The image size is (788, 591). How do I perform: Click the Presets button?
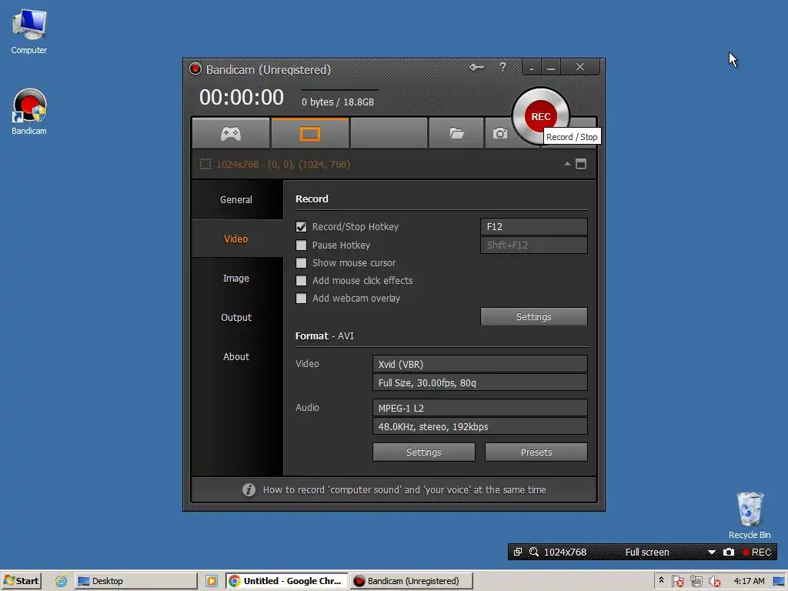click(536, 452)
